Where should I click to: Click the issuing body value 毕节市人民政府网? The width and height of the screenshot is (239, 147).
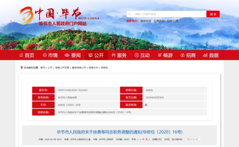pyautogui.click(x=67, y=98)
